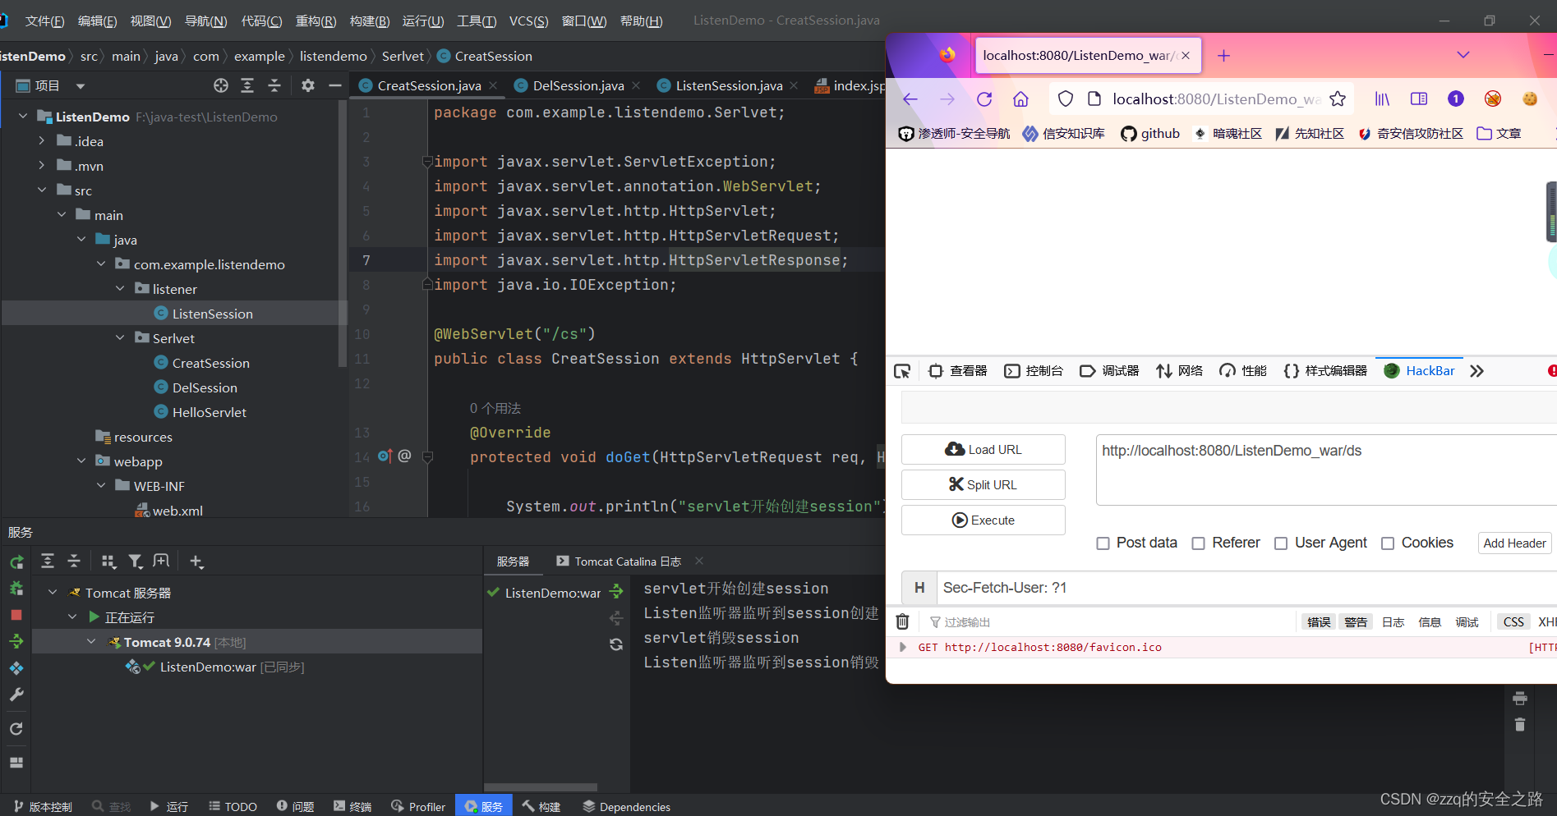Toggle console CSS filter
The image size is (1557, 816).
click(x=1513, y=622)
